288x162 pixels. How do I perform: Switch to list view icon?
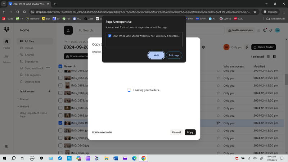point(268,57)
